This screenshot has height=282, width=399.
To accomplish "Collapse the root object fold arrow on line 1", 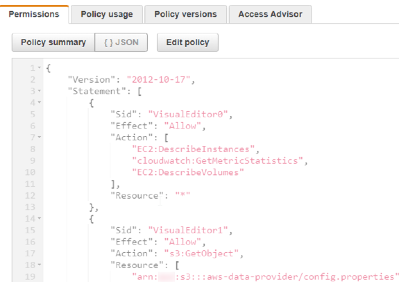I will (x=39, y=68).
